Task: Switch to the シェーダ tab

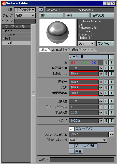Action: (x=89, y=50)
